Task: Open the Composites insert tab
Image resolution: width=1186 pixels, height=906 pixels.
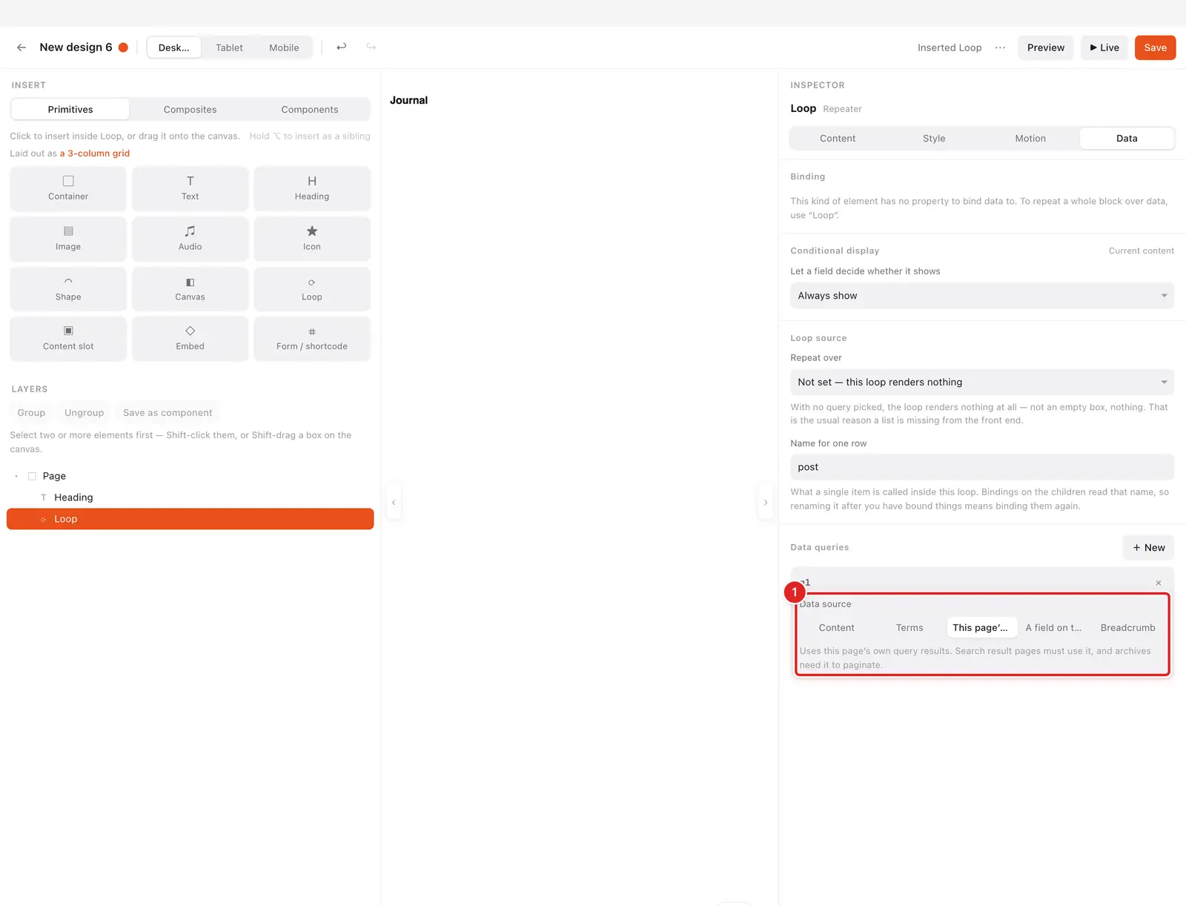Action: click(190, 109)
